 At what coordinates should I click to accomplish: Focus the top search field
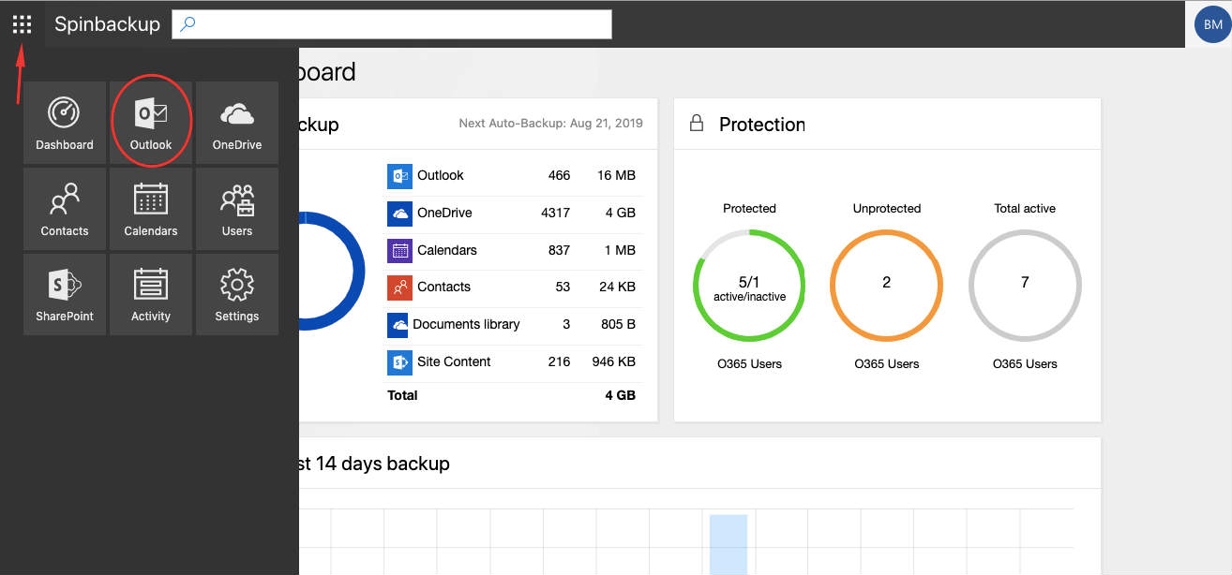(392, 24)
